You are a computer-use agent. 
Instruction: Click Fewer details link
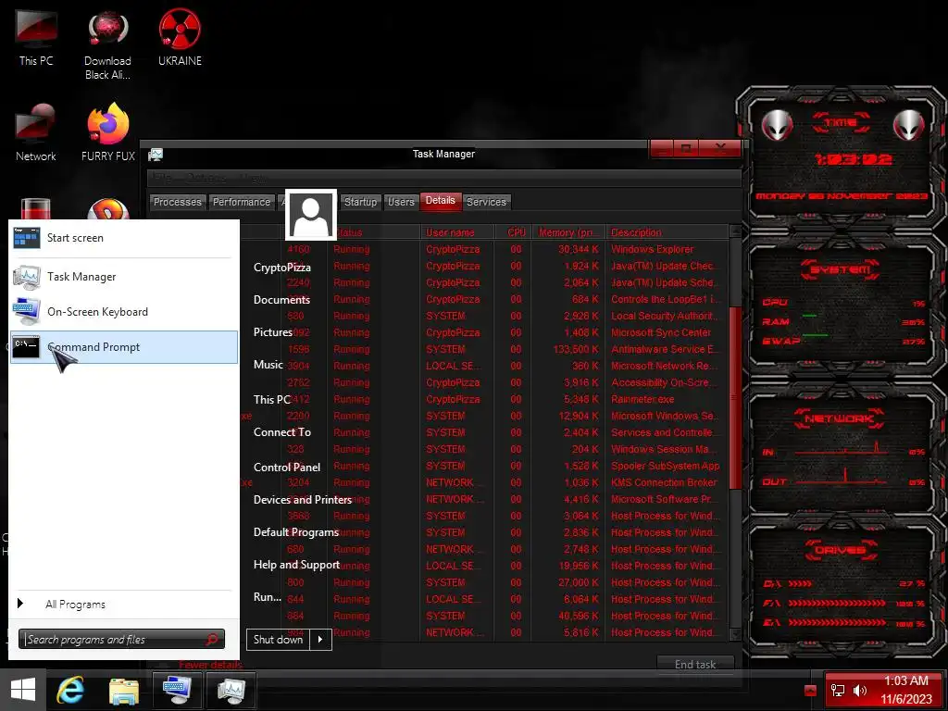210,665
